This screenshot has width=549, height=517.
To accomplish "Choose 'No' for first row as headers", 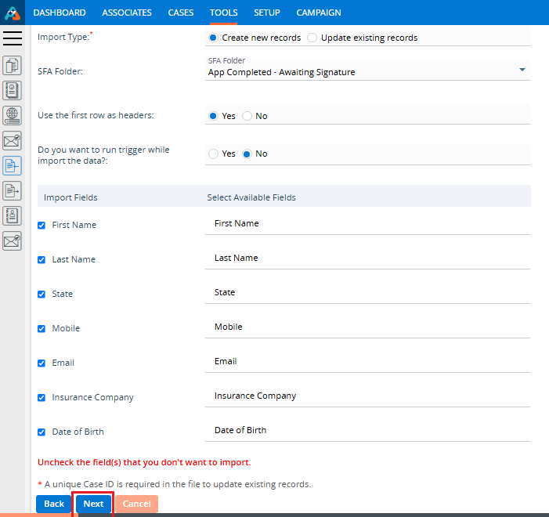I will pyautogui.click(x=247, y=116).
